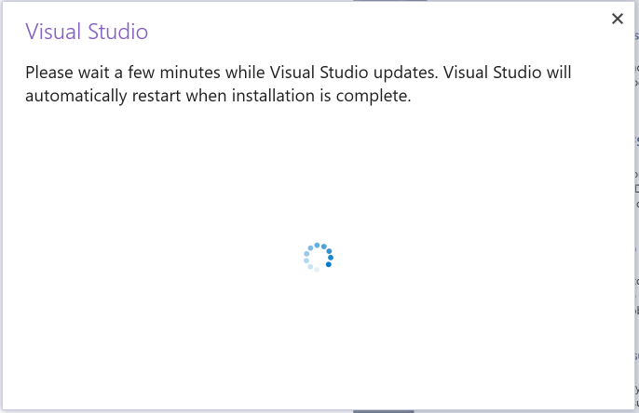Screen dimensions: 639x413
Task: Click the word "wait" in the message
Action: coord(98,72)
